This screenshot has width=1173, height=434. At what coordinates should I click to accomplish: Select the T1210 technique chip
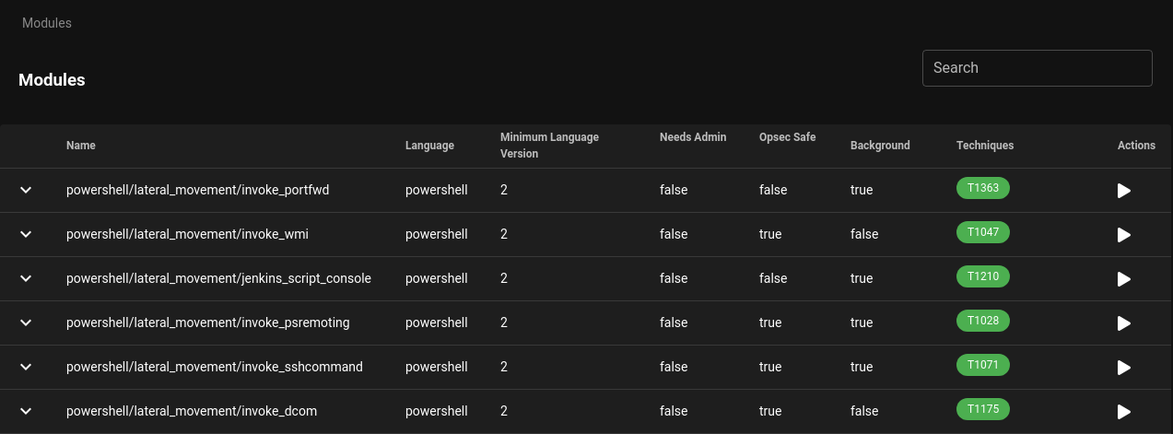click(983, 276)
